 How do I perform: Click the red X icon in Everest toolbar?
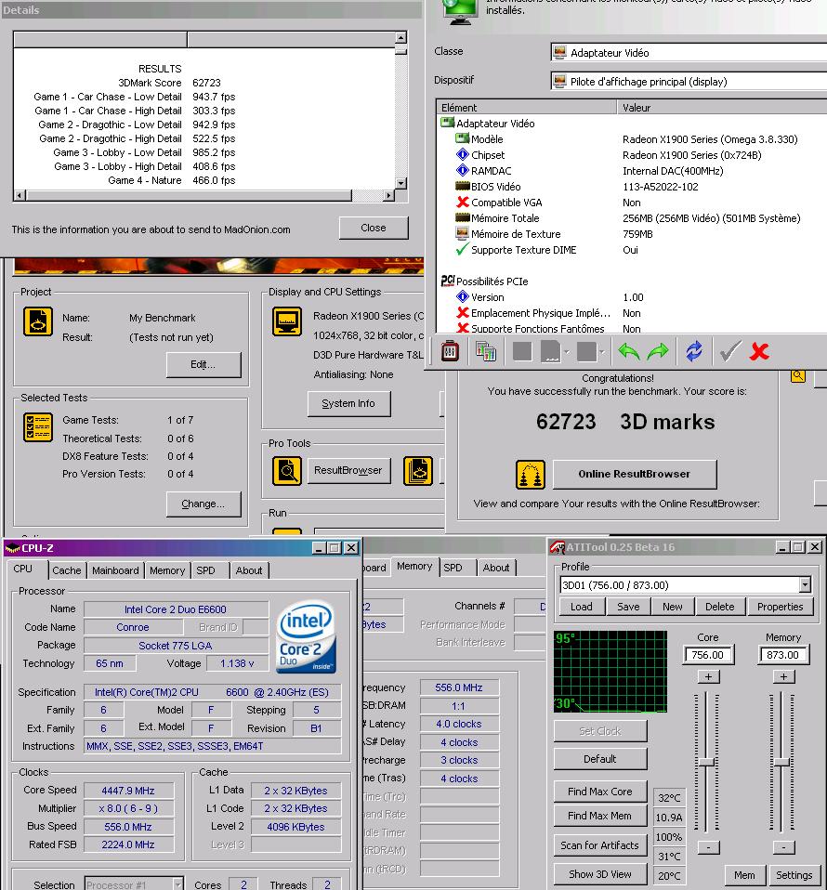(759, 351)
